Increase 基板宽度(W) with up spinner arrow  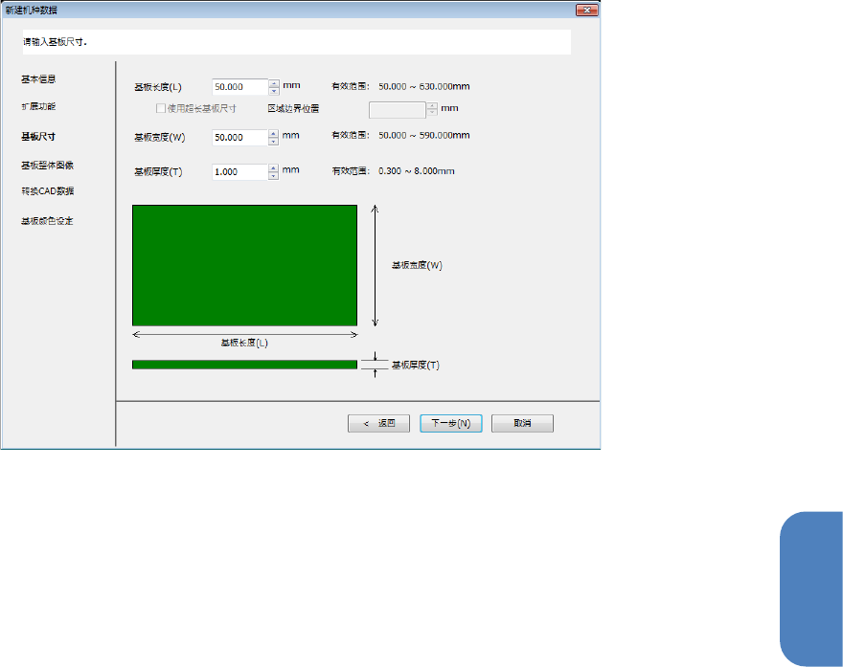(274, 134)
